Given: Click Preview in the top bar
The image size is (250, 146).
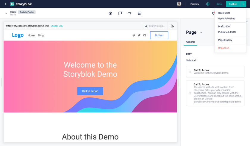Looking at the screenshot, I should pos(195,4).
